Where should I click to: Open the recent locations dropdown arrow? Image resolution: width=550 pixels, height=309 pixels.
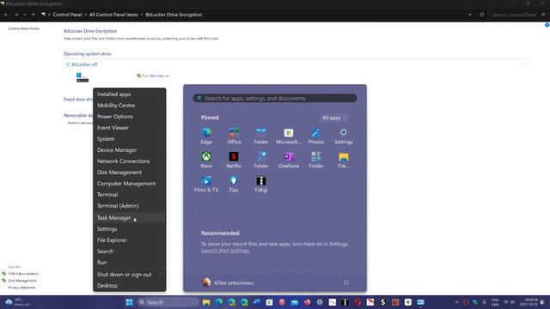(25, 15)
